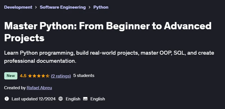The width and height of the screenshot is (225, 109).
Task: Open the Python breadcrumb link
Action: coord(101,7)
